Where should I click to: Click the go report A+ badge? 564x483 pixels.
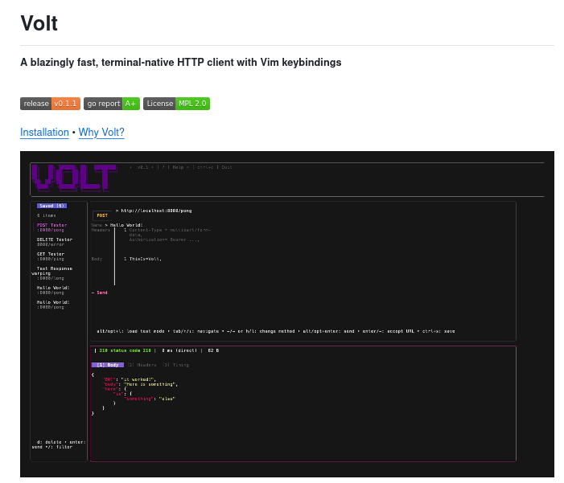(111, 104)
